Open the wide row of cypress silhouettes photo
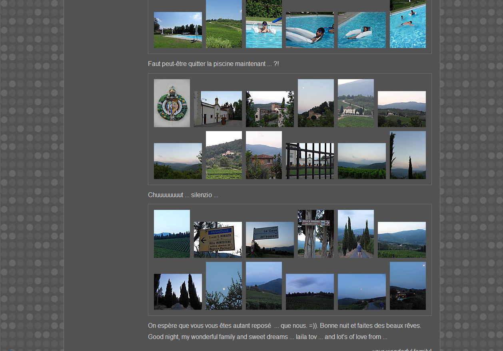Viewport: 503px width, 351px height. [178, 291]
